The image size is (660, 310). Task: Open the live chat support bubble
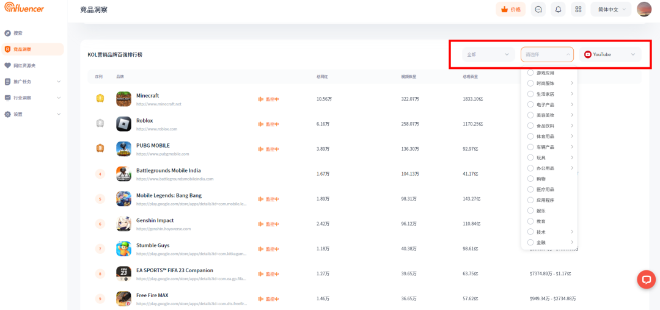point(646,279)
